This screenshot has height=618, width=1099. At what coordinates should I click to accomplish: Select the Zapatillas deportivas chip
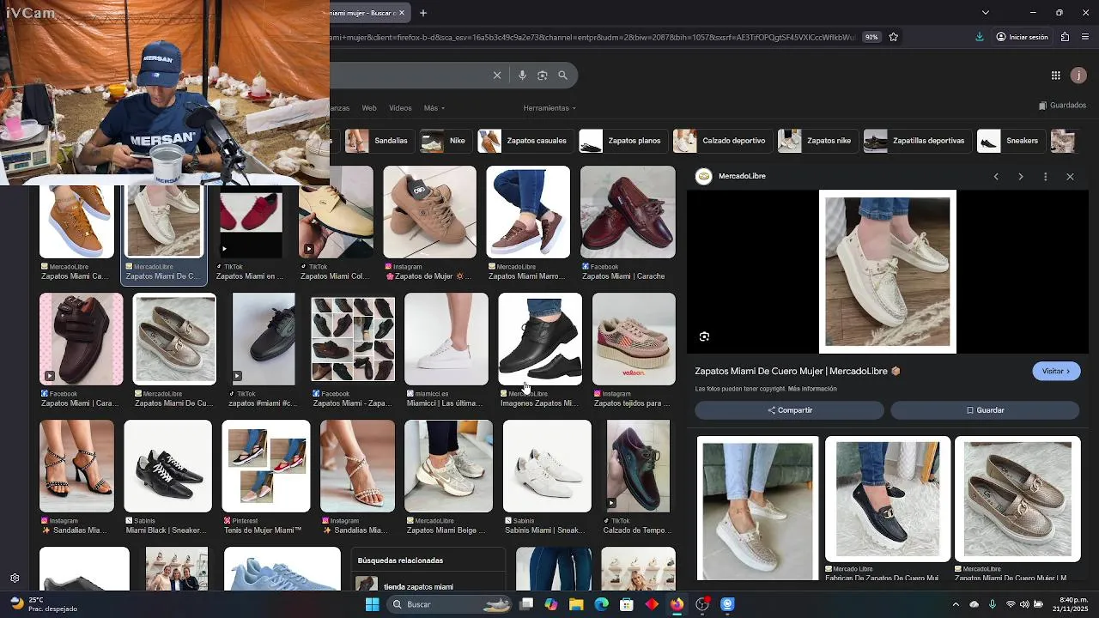click(x=917, y=141)
